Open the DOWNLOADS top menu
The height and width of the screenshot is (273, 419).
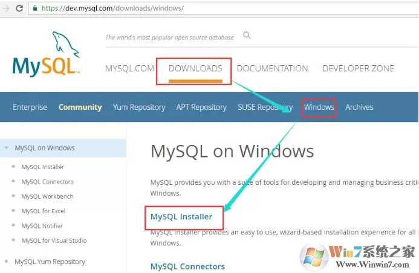coord(195,69)
